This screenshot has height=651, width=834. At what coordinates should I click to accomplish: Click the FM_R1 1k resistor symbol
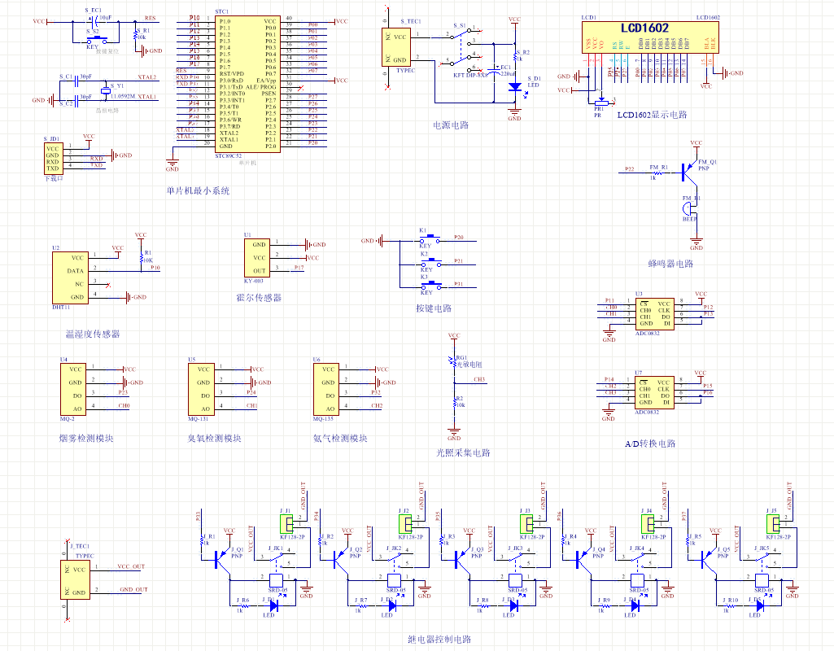pyautogui.click(x=657, y=173)
